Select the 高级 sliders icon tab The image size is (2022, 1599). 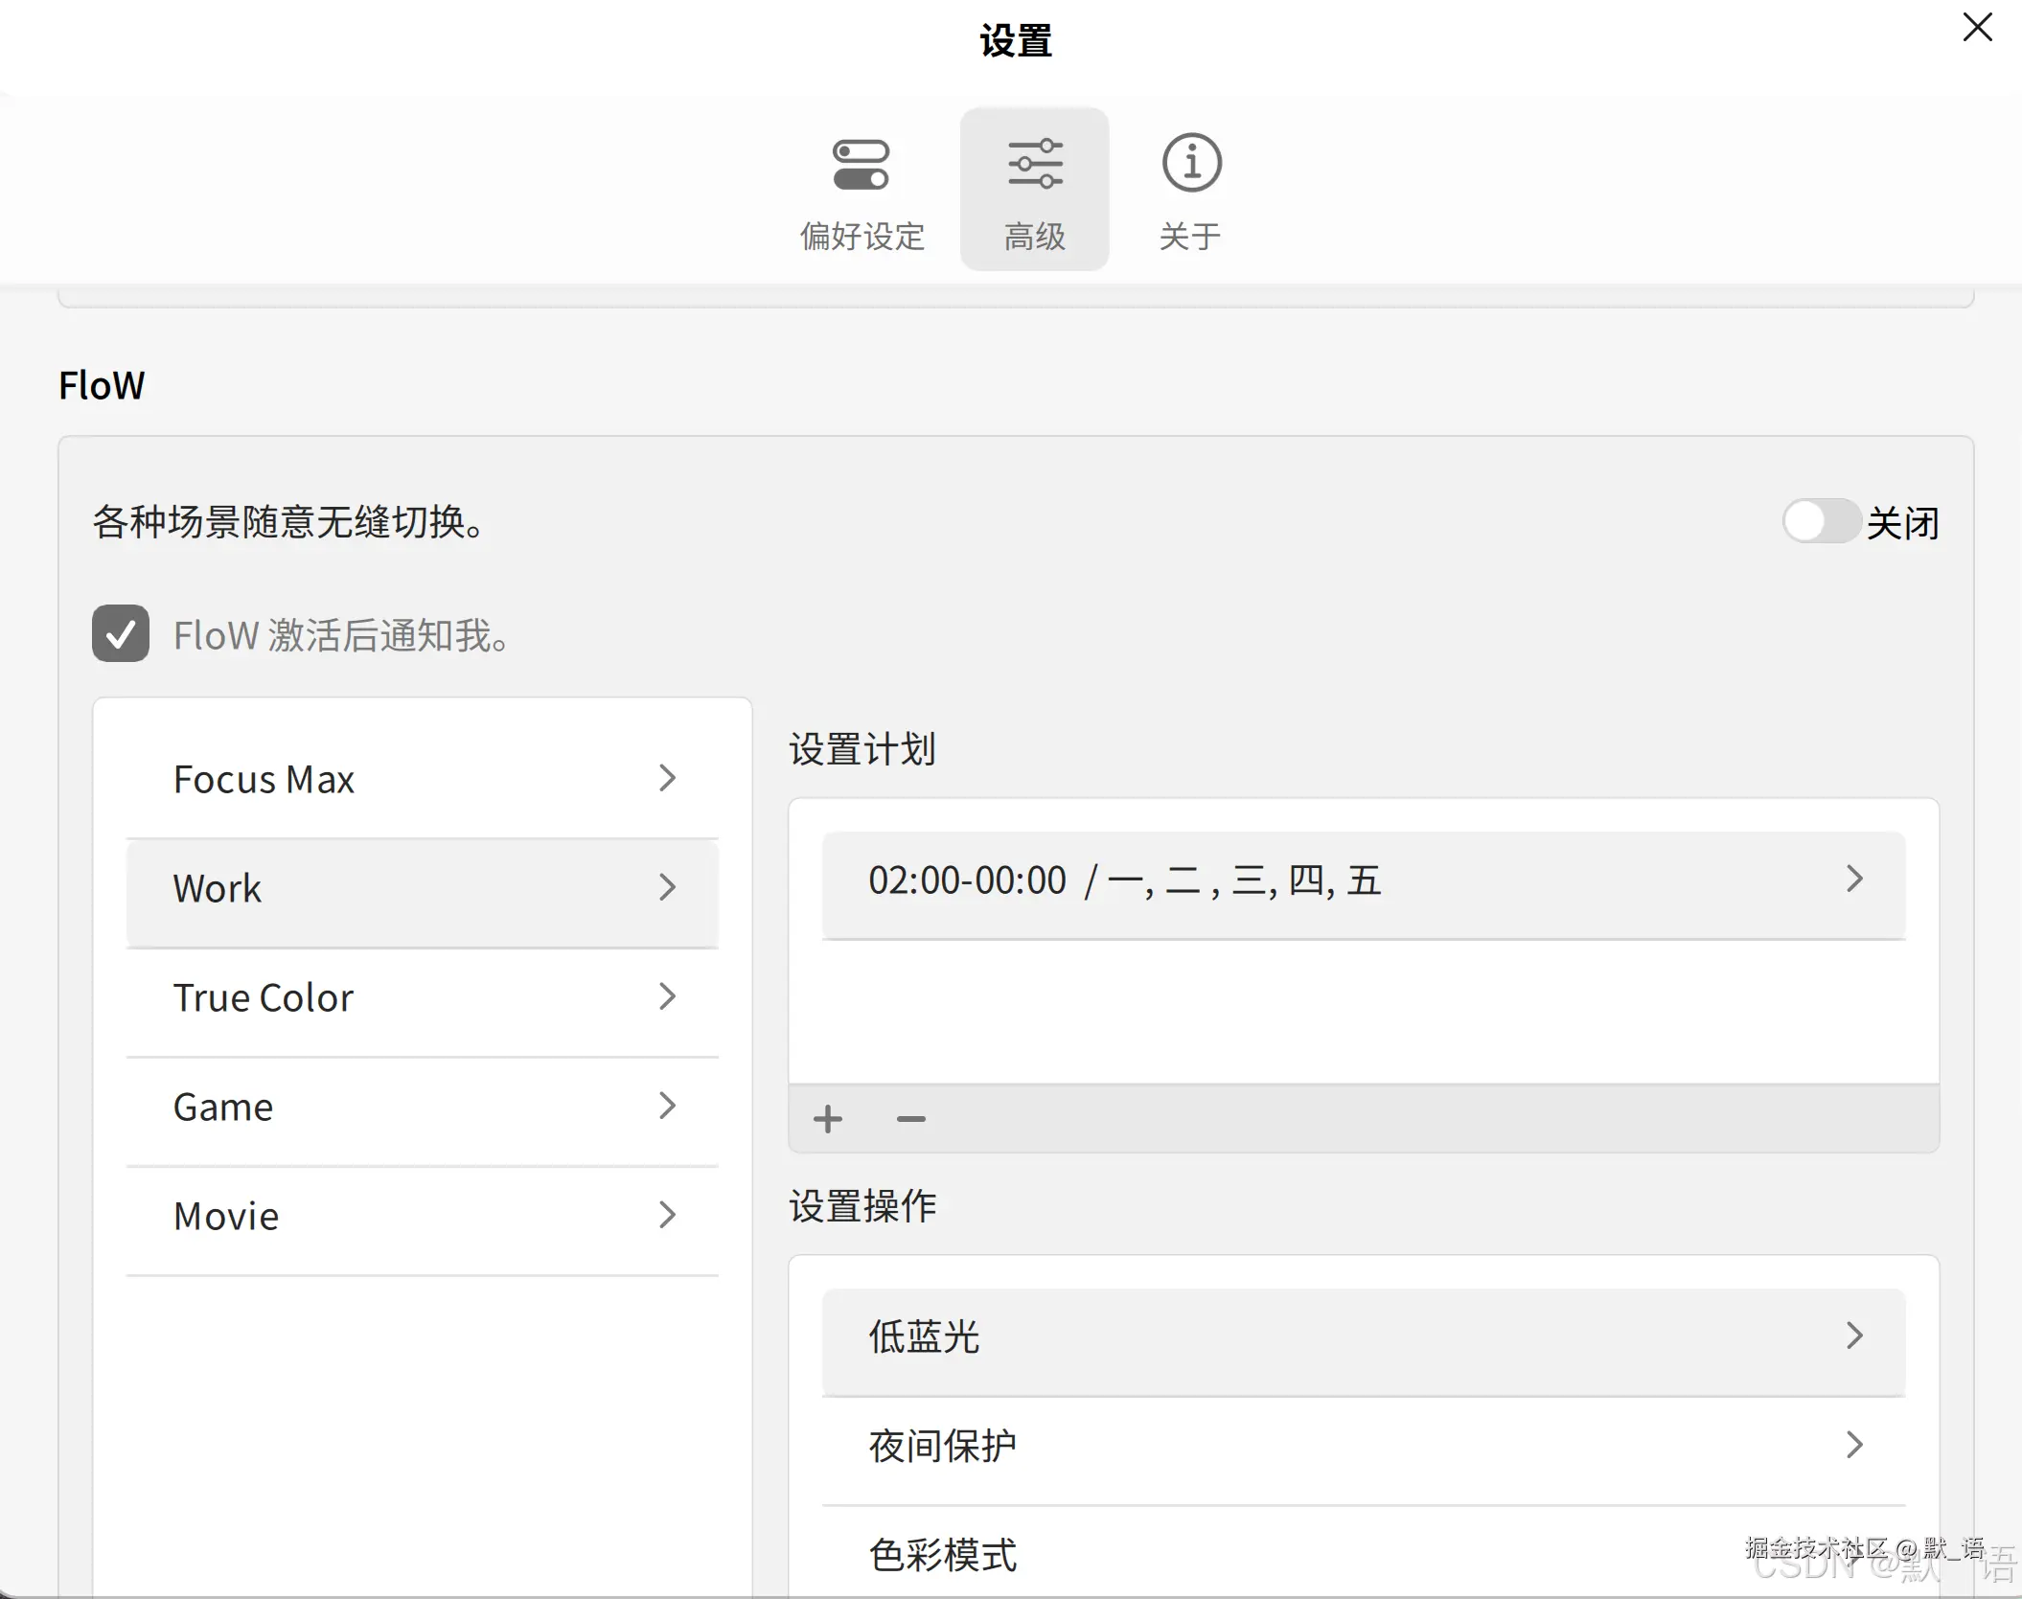pyautogui.click(x=1035, y=163)
